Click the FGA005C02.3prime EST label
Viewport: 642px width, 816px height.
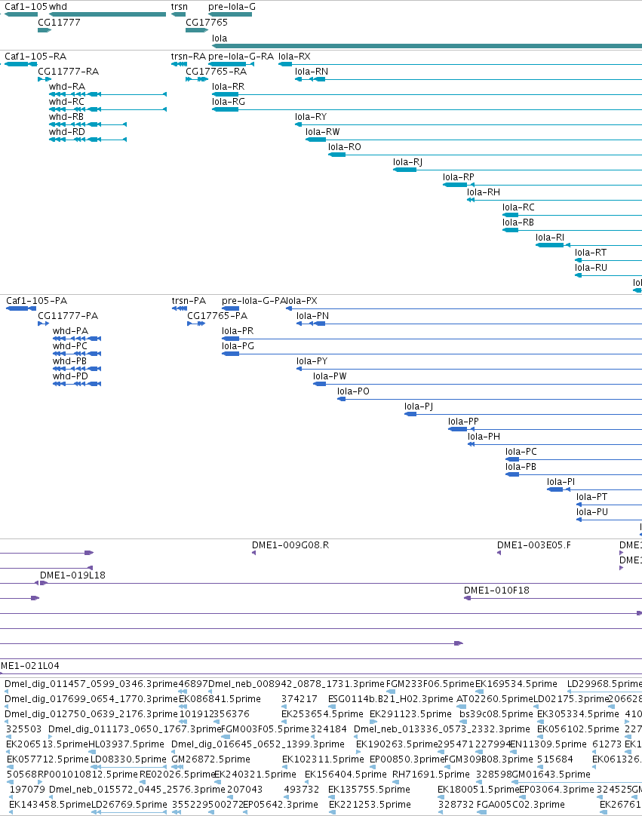[x=521, y=805]
